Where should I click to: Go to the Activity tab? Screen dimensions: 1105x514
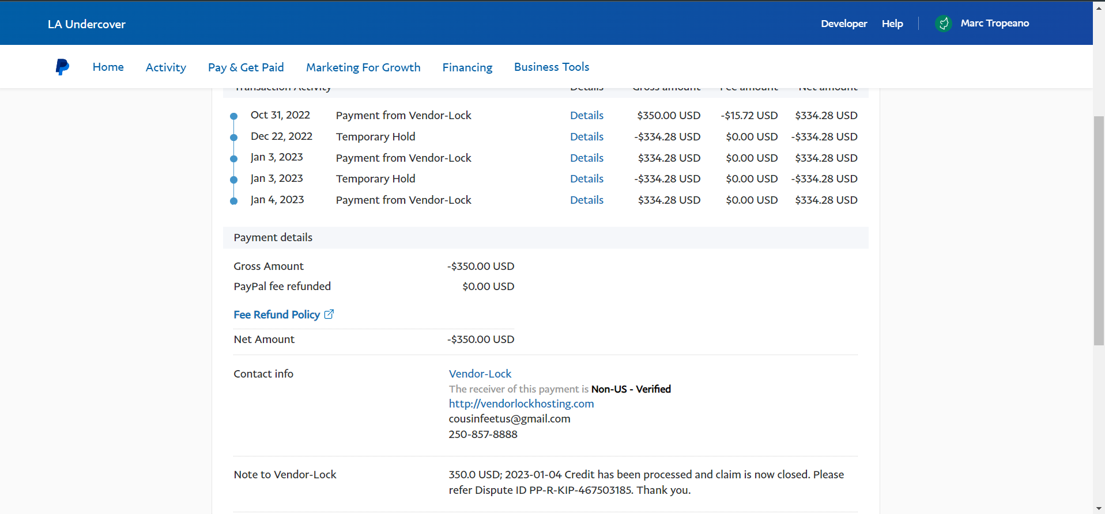click(x=166, y=67)
